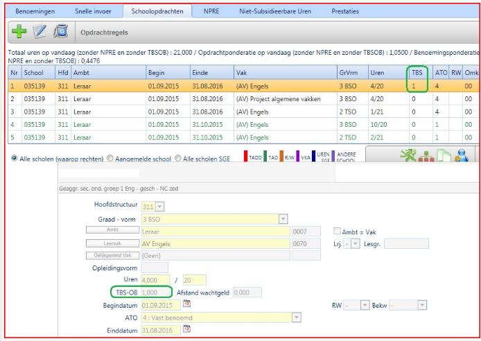Switch to the Snelle invoer tab
This screenshot has width=481, height=341.
pos(93,11)
